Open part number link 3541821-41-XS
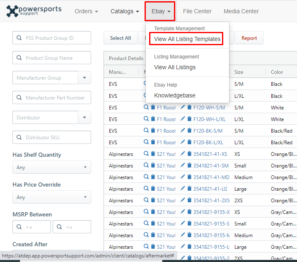Image resolution: width=297 pixels, height=262 pixels. [x=210, y=154]
